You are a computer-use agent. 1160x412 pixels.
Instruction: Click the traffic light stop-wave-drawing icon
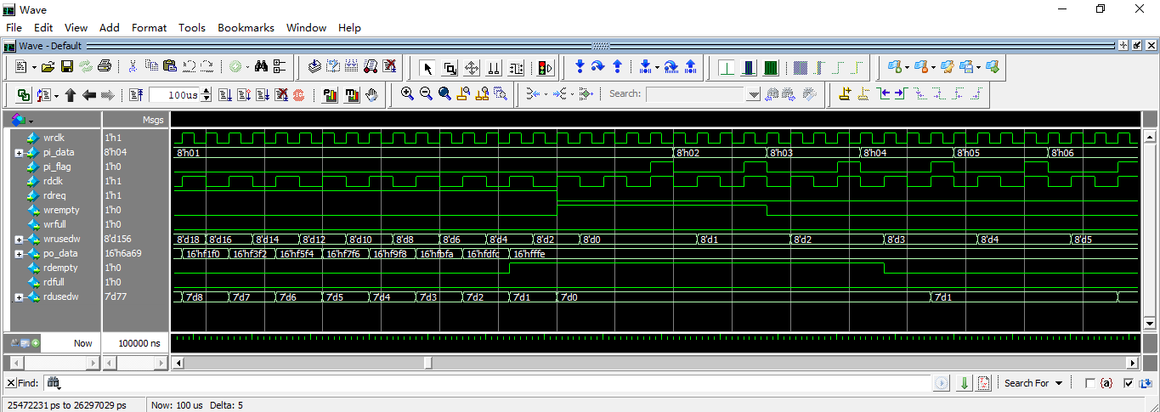tap(545, 68)
